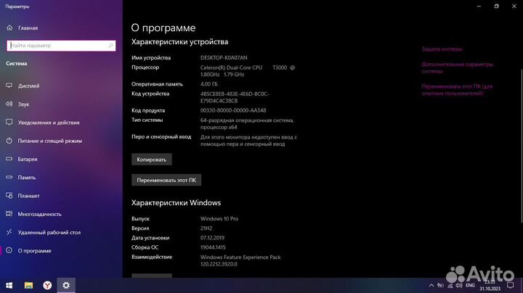Open Yandex Browser from the taskbar

click(47, 285)
